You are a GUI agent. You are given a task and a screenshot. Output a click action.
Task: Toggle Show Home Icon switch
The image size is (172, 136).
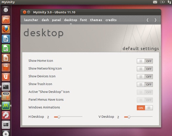pos(145,61)
